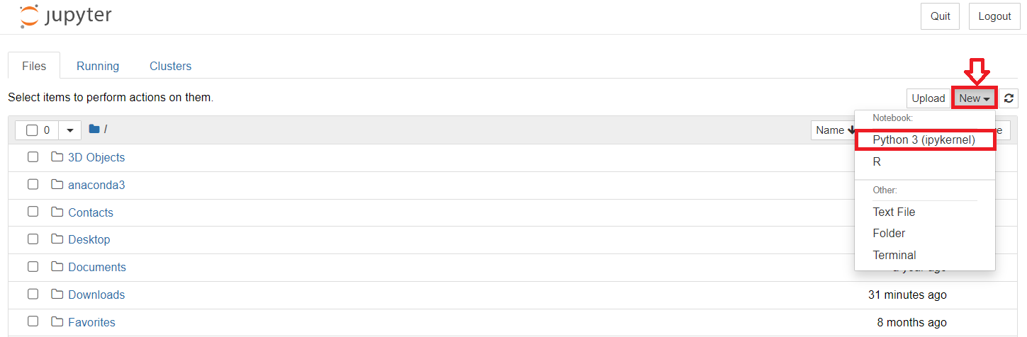1027x337 pixels.
Task: Expand the selection type dropdown arrow
Action: coord(69,130)
